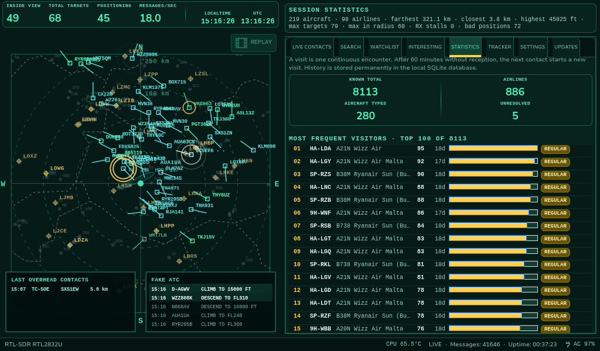The height and width of the screenshot is (351, 600).
Task: Select aircraft RJA141 marker
Action: pyautogui.click(x=161, y=216)
